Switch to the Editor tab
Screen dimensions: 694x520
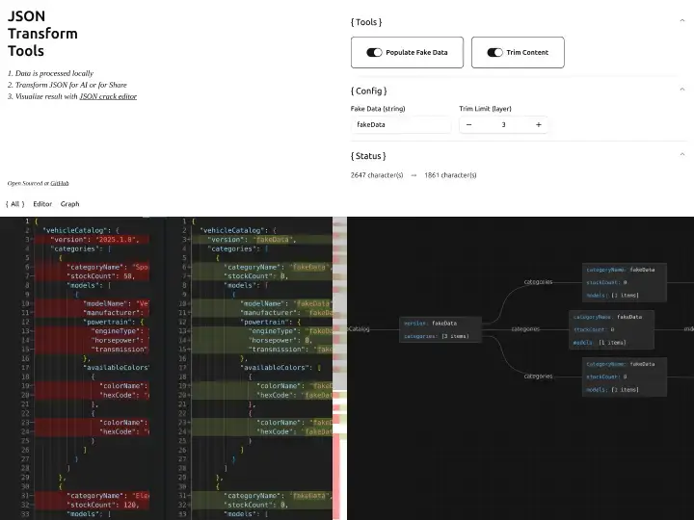(x=42, y=204)
